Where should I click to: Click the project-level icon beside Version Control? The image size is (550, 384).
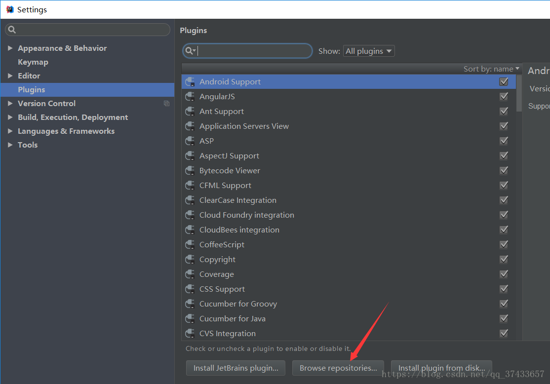pos(166,104)
